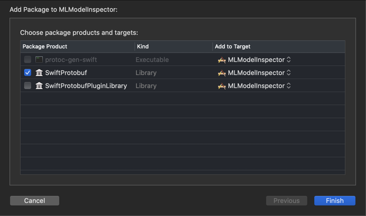This screenshot has width=366, height=216.
Task: Click the protoc-gen-swift executable terminal icon
Action: 39,59
